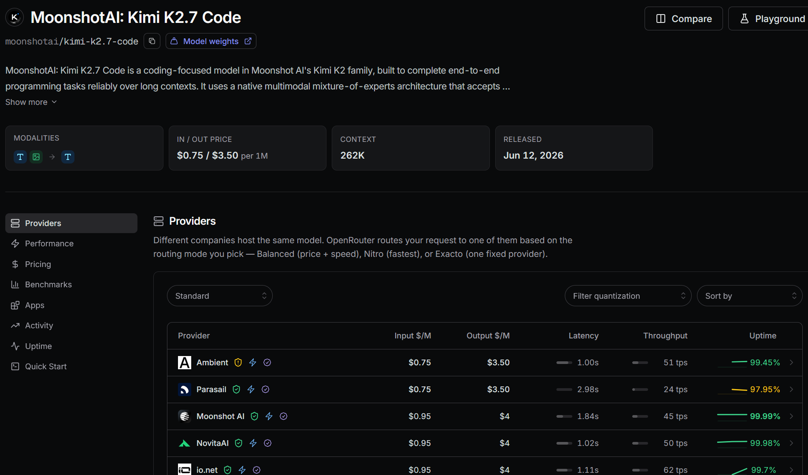The image size is (808, 475).
Task: Click the Parasail latency bar at 2.98s
Action: tap(564, 390)
